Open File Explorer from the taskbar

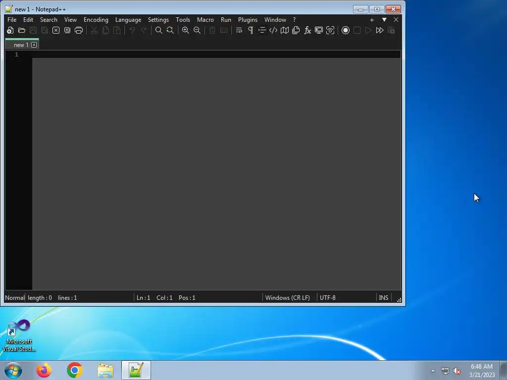pyautogui.click(x=105, y=370)
